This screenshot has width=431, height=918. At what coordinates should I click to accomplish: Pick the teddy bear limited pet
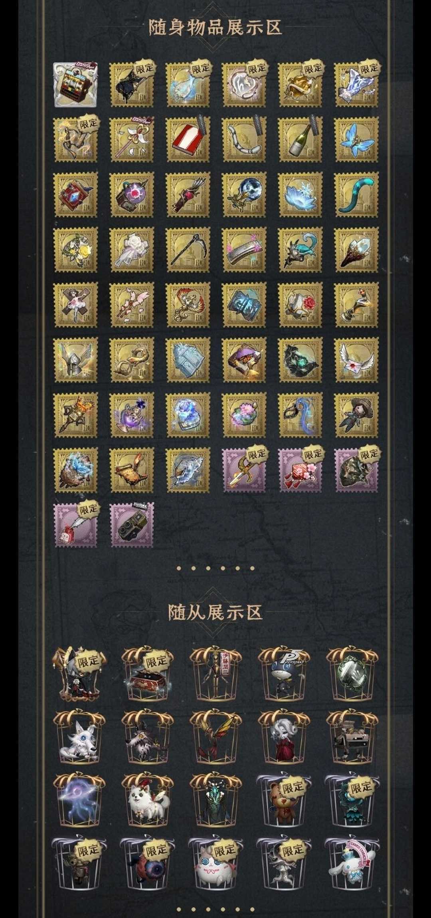[284, 800]
